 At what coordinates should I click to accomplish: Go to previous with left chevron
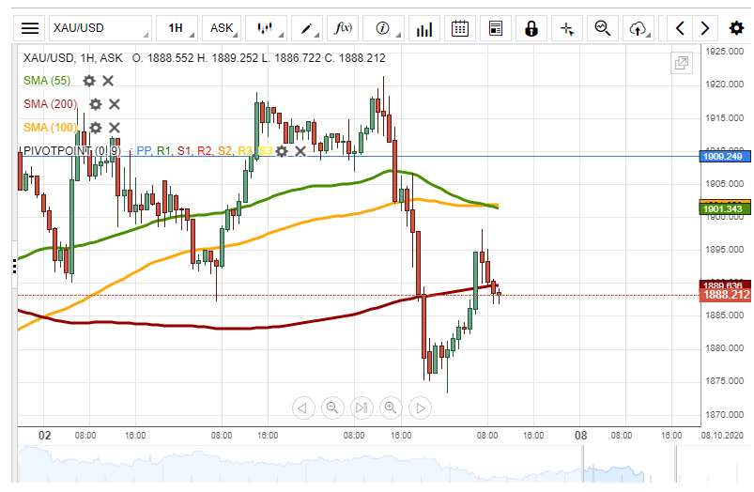pyautogui.click(x=680, y=28)
